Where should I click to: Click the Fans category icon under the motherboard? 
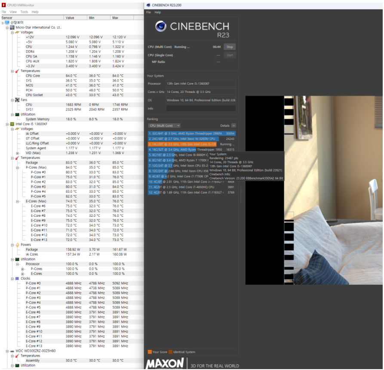point(17,100)
